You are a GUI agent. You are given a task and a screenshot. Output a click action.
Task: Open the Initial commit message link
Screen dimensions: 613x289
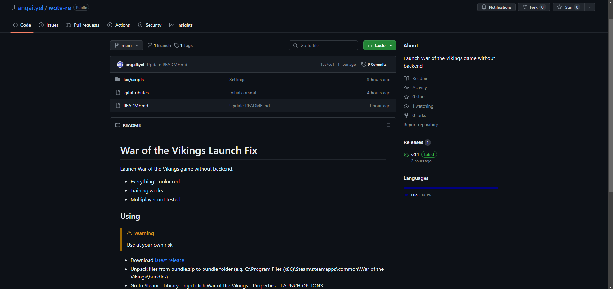(x=243, y=93)
